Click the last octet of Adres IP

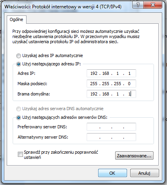pyautogui.click(x=129, y=73)
